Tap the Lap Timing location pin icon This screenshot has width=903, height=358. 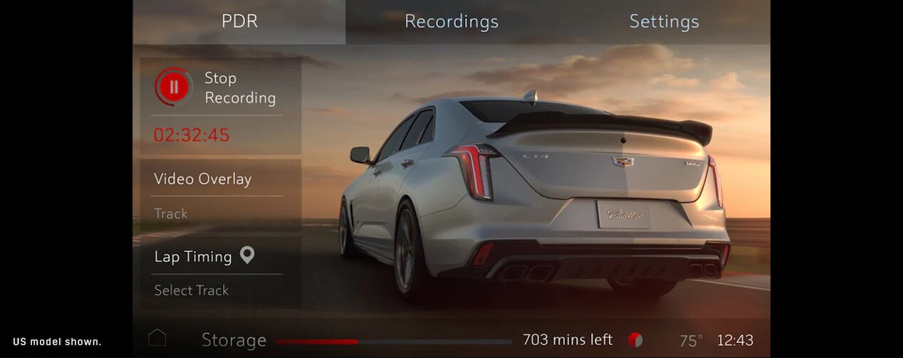coord(247,256)
